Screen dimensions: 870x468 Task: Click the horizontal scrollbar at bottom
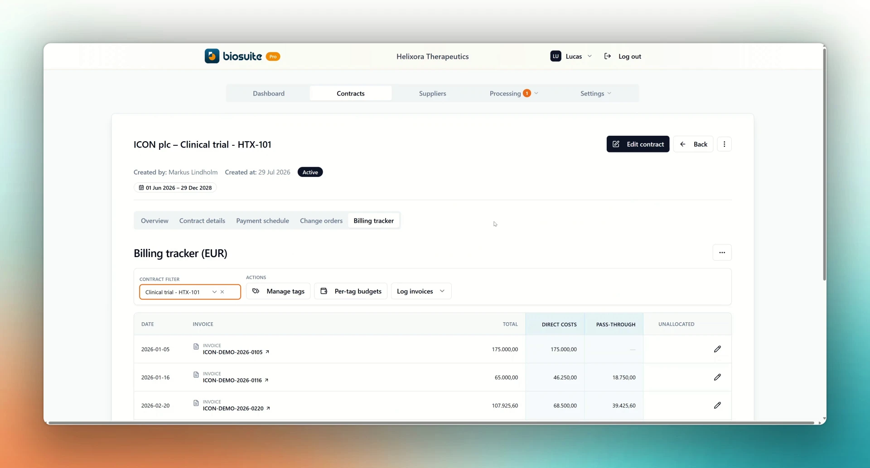(x=430, y=423)
